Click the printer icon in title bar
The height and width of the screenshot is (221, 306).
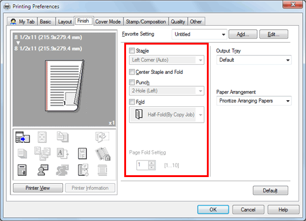[7, 7]
